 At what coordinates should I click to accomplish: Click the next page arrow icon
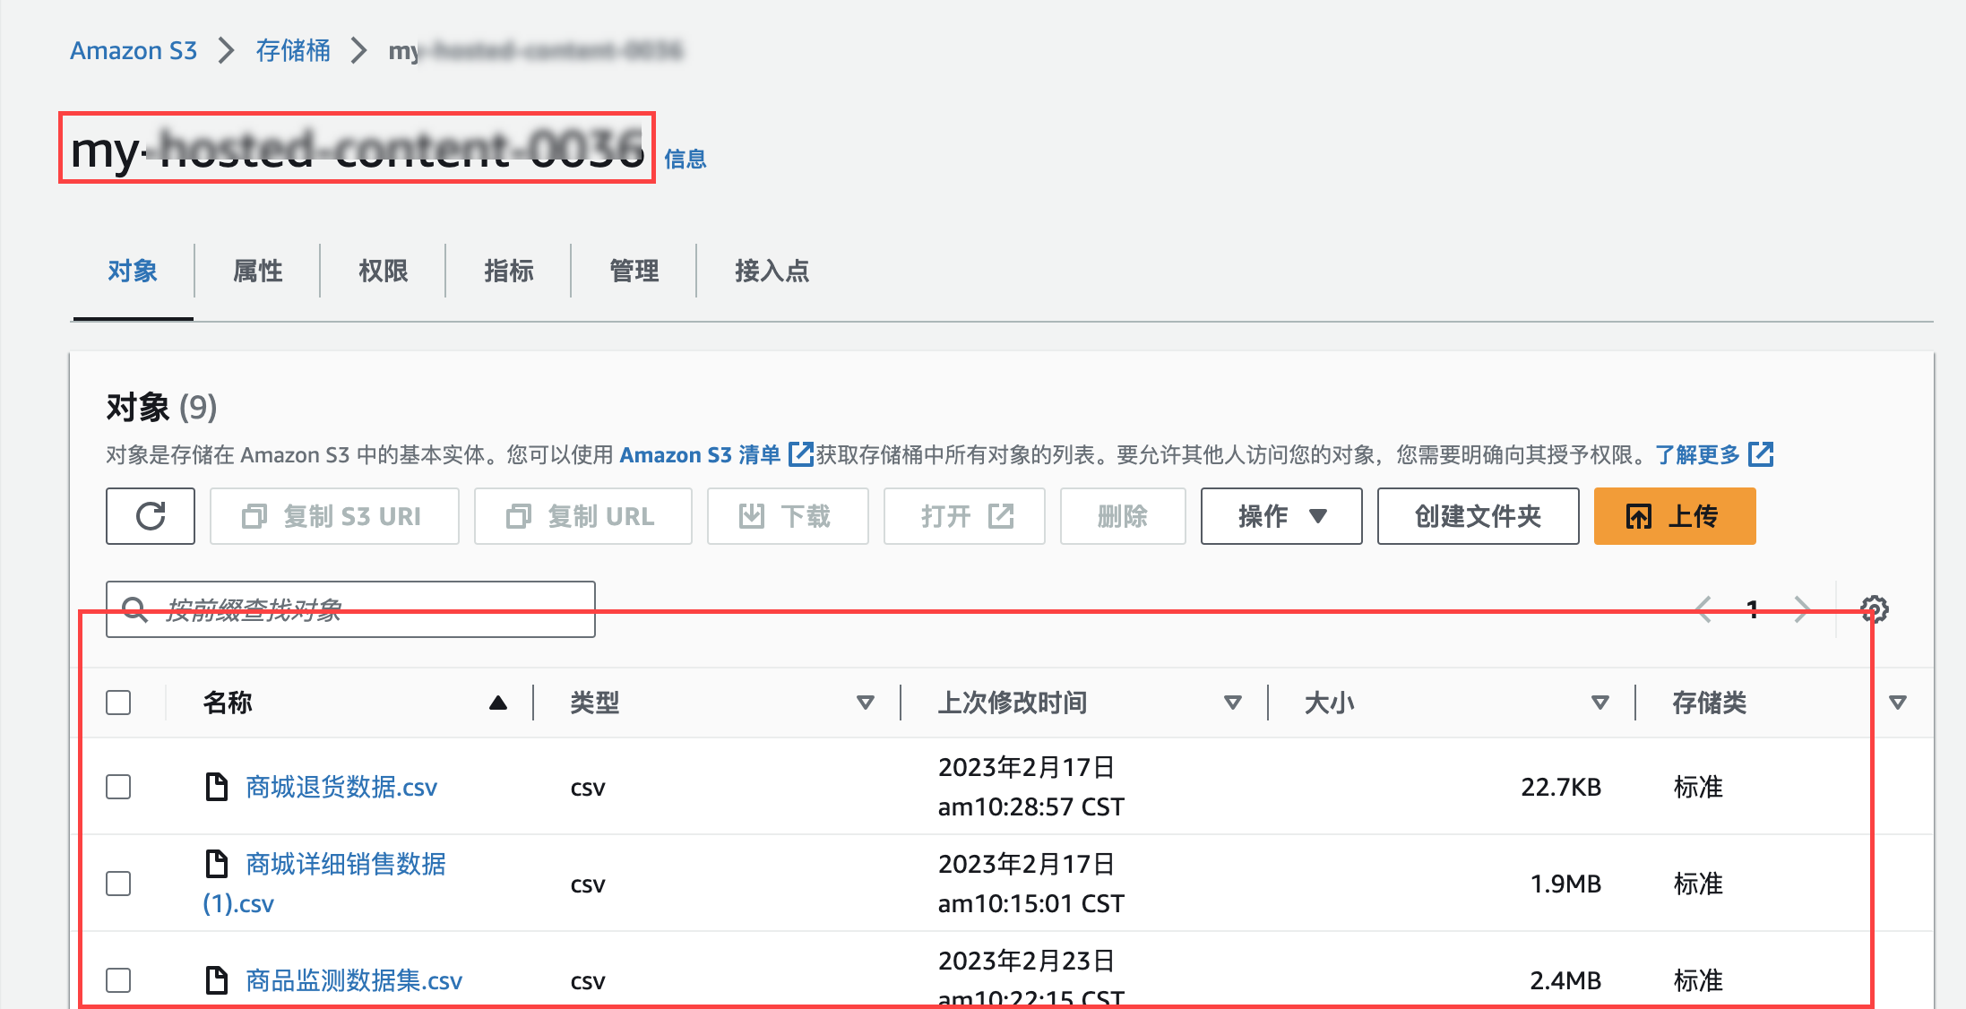coord(1801,610)
